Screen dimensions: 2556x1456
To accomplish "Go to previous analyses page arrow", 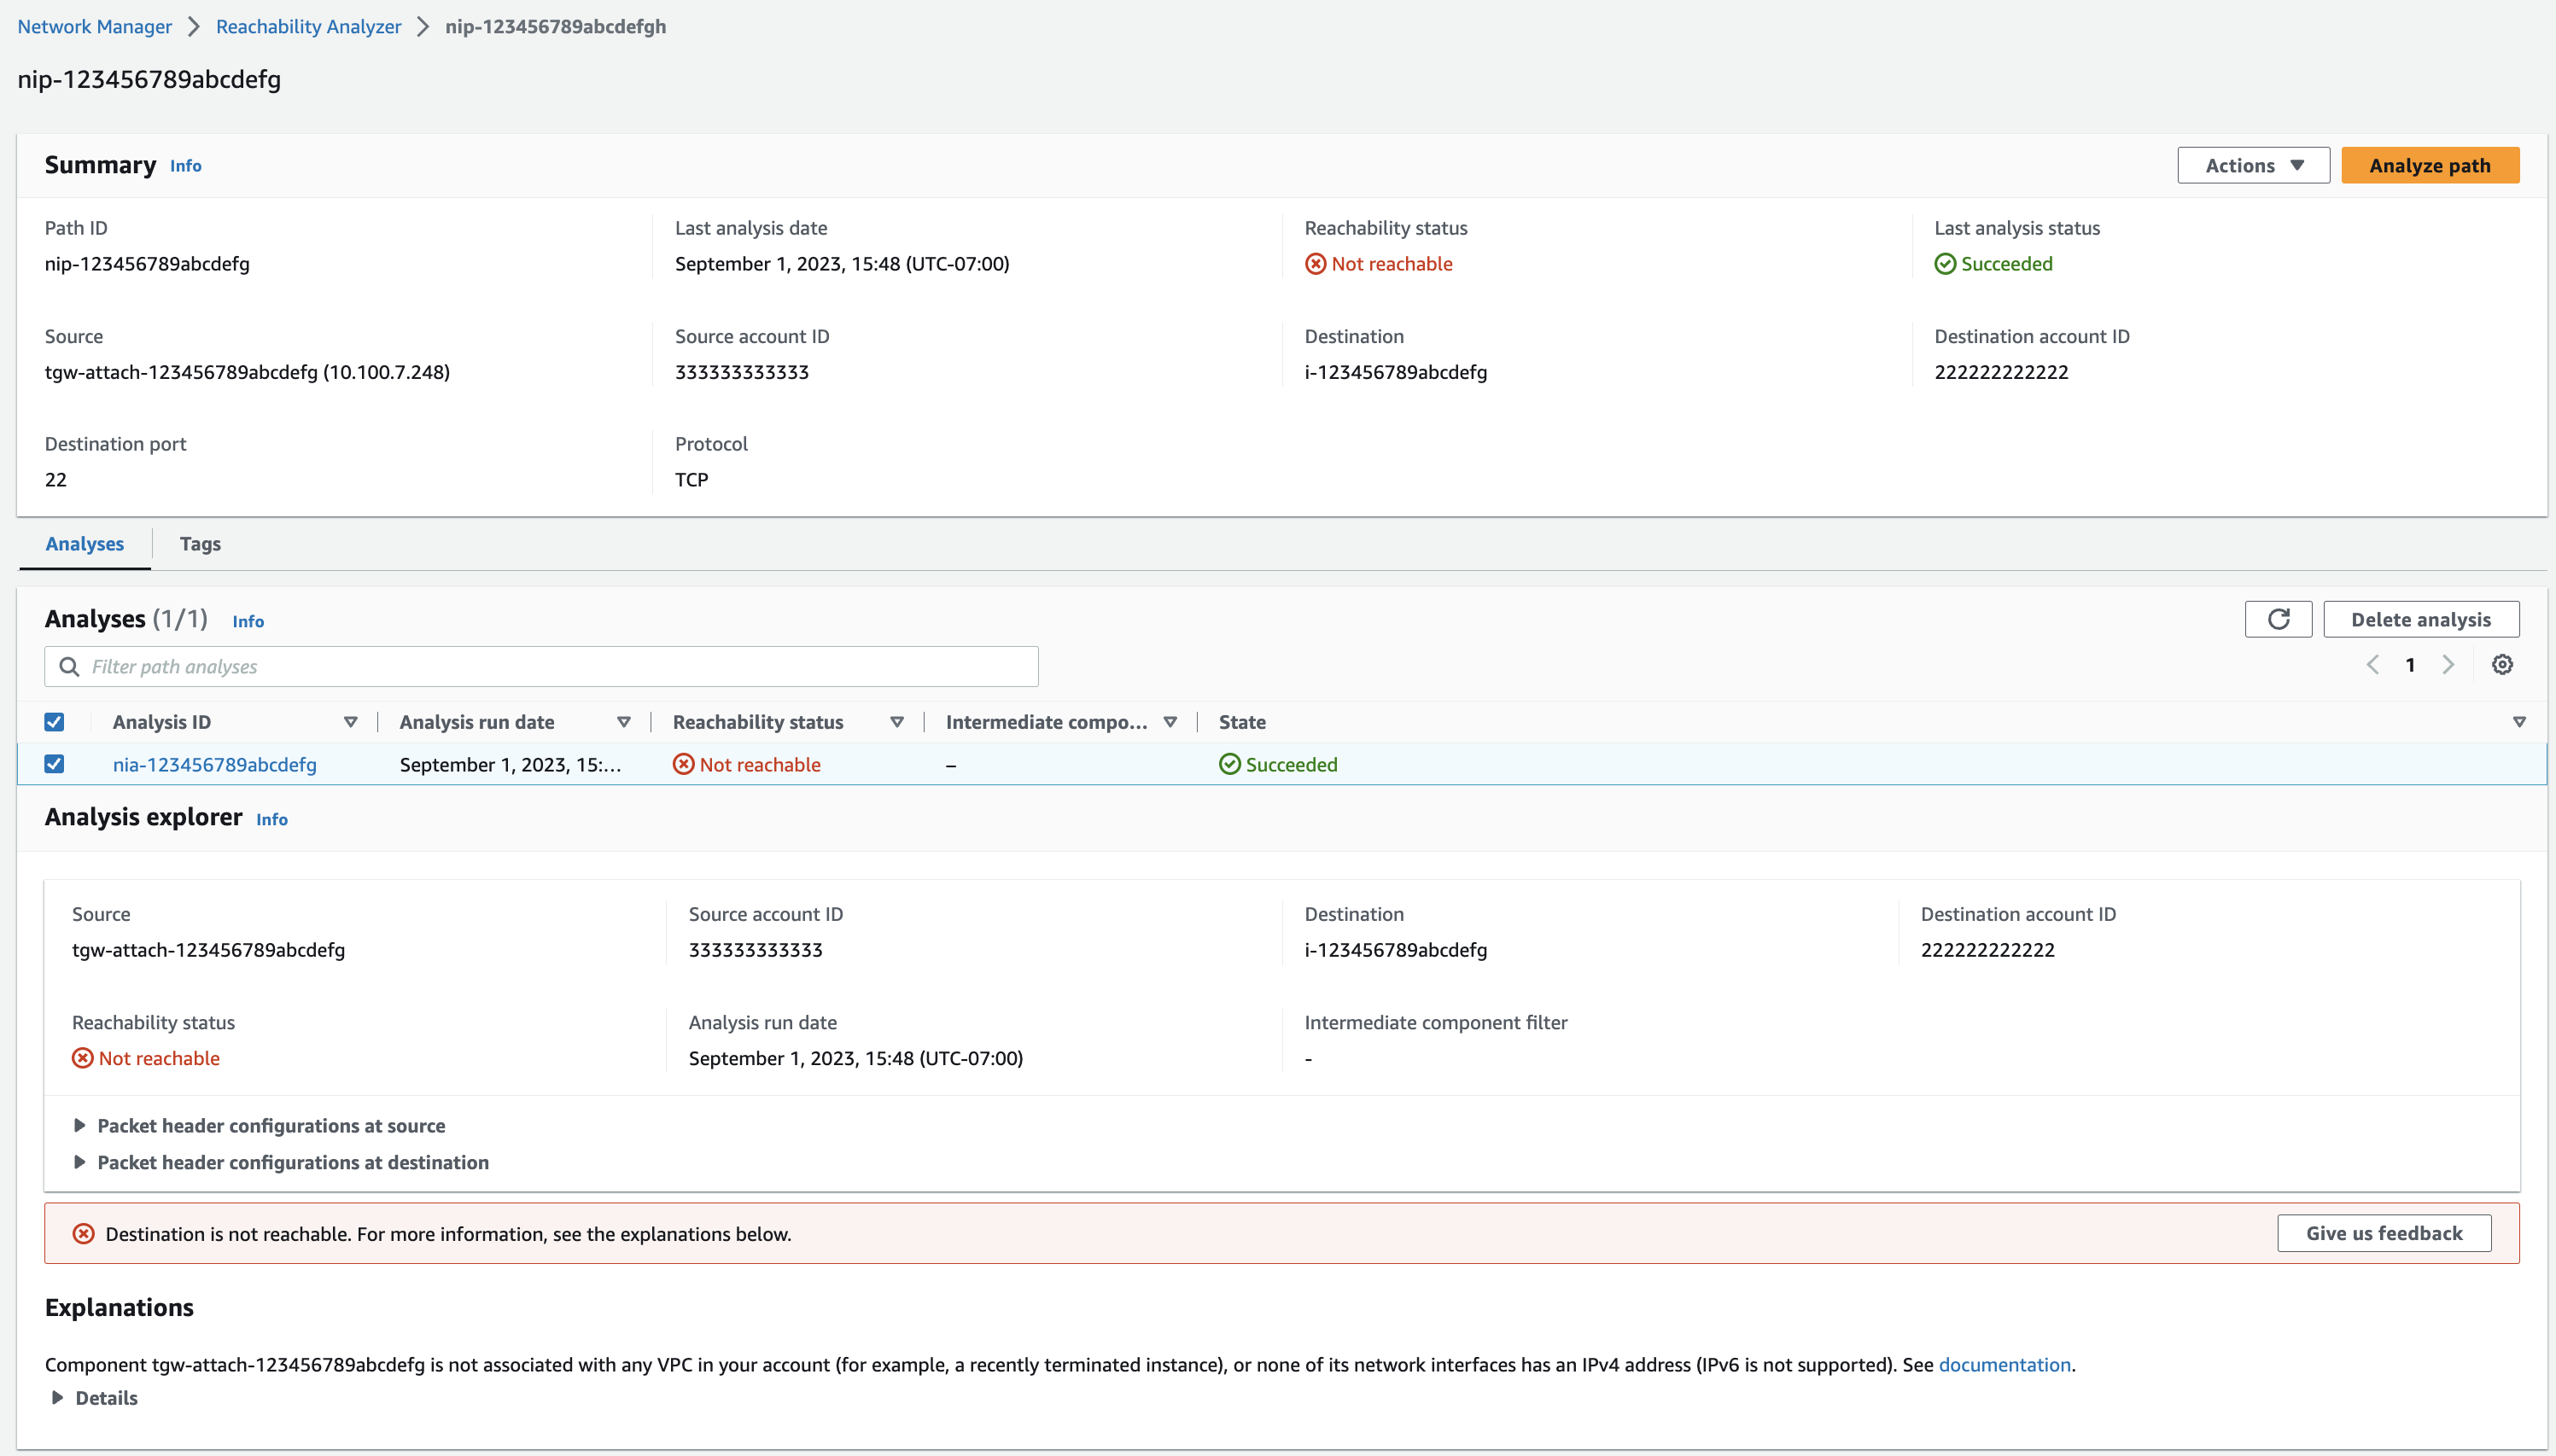I will point(2372,665).
